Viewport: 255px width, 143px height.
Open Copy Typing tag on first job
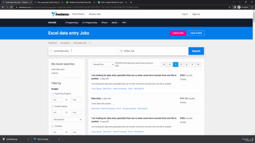pyautogui.click(x=96, y=89)
